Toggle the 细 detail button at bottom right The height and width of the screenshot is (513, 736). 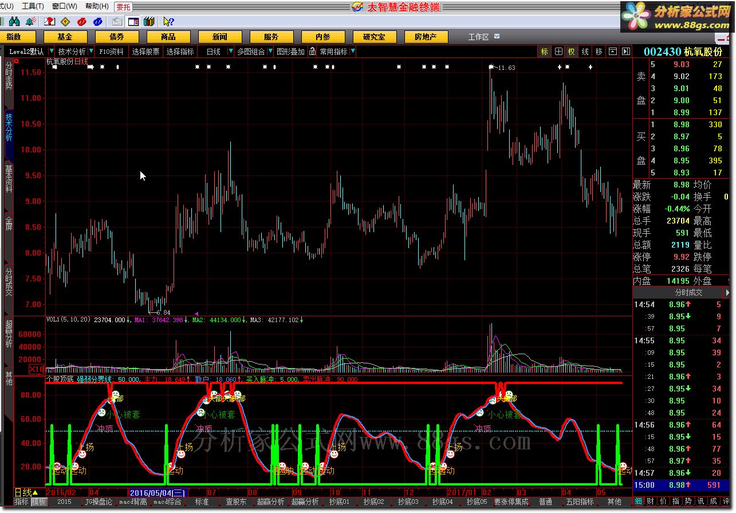pos(639,502)
